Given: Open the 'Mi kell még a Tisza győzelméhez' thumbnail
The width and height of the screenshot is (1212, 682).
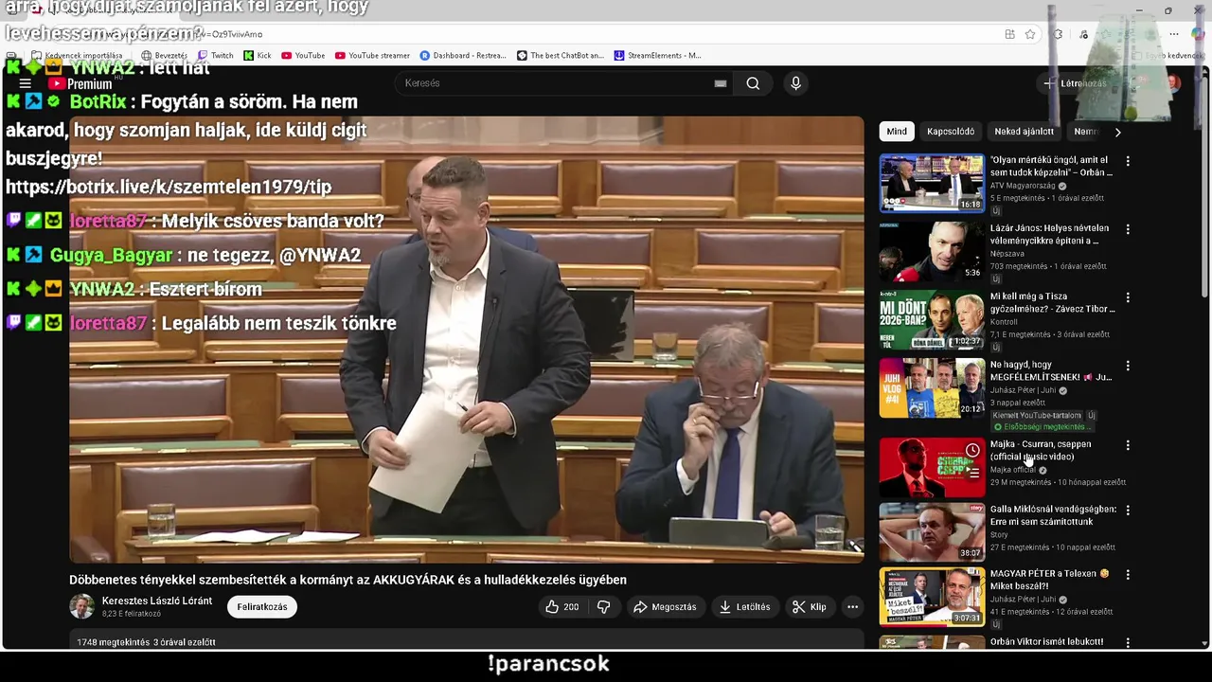Looking at the screenshot, I should (932, 319).
